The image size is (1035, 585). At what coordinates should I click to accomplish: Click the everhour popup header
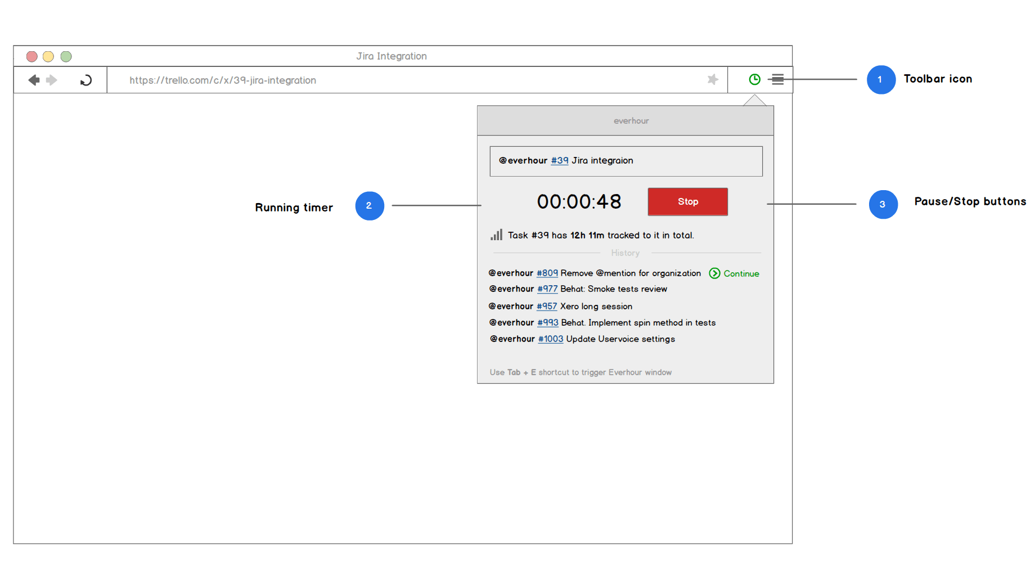pos(631,121)
